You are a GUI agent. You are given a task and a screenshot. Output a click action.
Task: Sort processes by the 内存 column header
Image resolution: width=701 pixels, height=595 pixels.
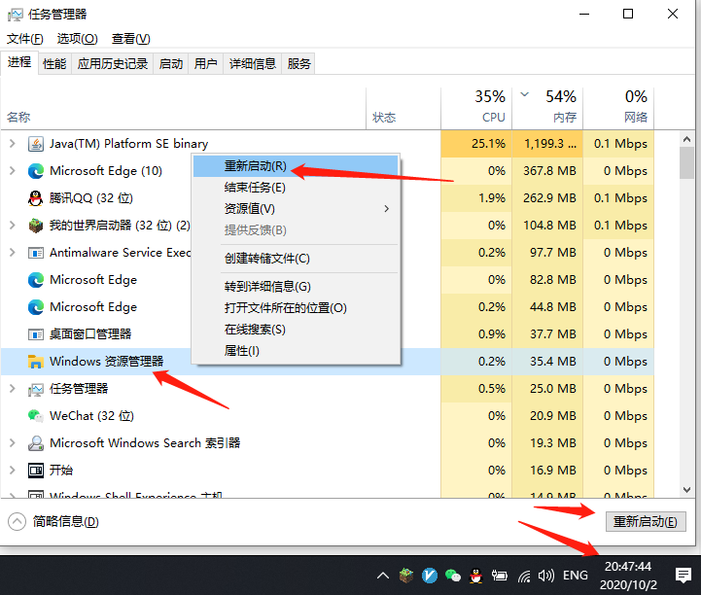point(547,109)
